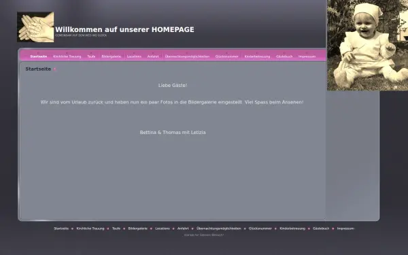Viewport: 408px width, 255px height.
Task: Open Kinderbetreuung in the pink navigation bar
Action: (257, 56)
